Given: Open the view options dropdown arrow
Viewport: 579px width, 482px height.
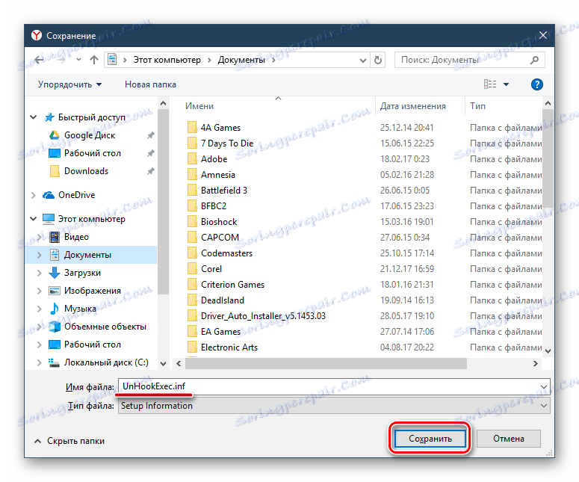Looking at the screenshot, I should (507, 84).
